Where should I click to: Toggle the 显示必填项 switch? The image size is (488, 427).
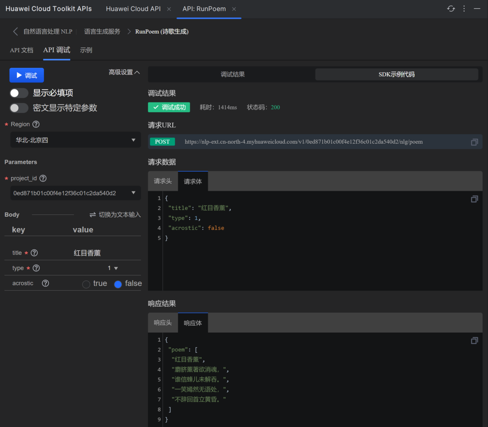(19, 93)
